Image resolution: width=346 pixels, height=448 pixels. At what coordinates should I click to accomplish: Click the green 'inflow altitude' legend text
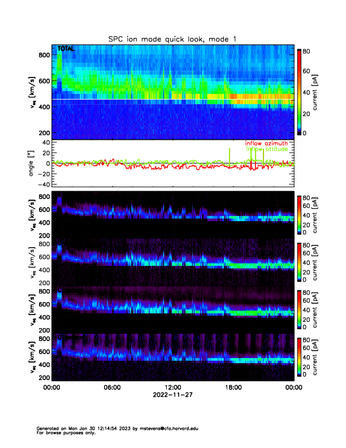coord(266,150)
